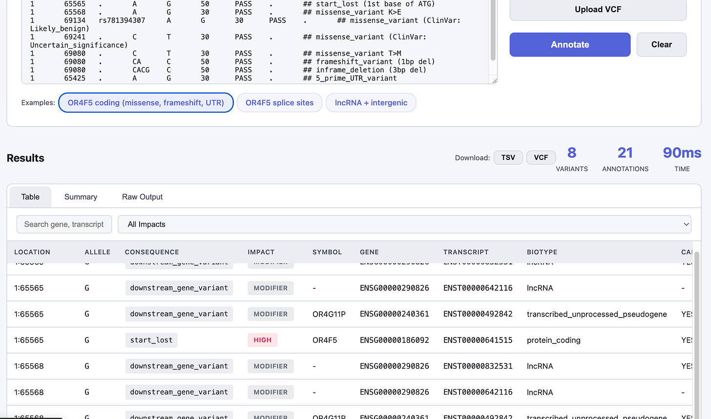Image resolution: width=711 pixels, height=419 pixels.
Task: Download results as VCF
Action: tap(541, 158)
